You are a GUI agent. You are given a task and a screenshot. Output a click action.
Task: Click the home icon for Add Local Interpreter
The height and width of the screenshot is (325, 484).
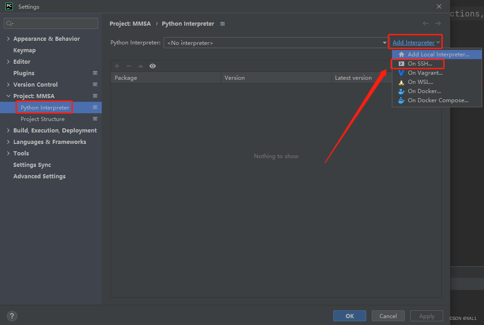point(401,55)
